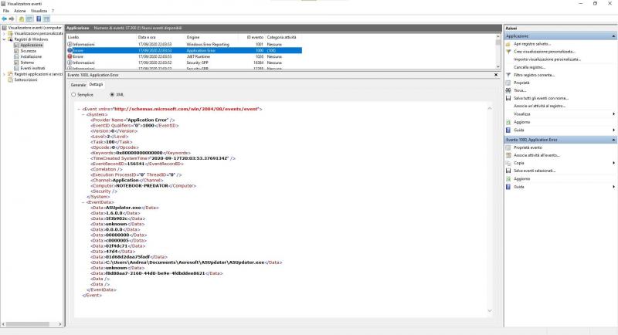
Task: Select the Sottoscrizioni node
Action: coord(25,80)
